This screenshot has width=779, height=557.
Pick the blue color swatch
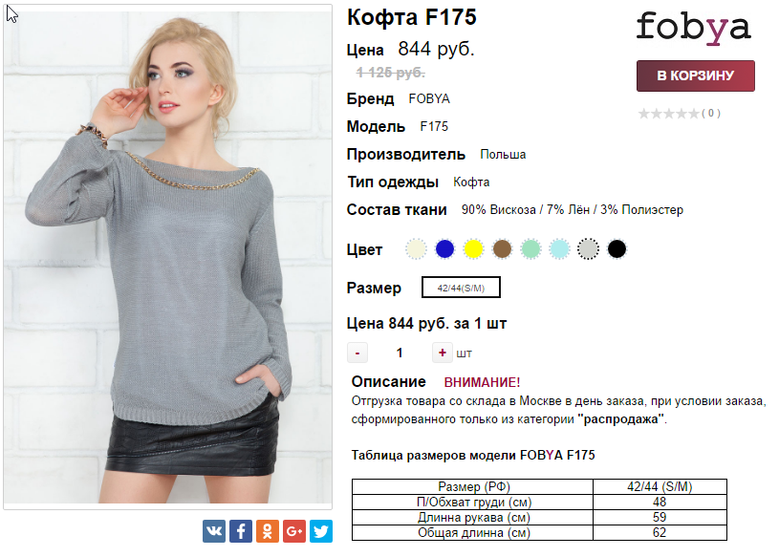coord(444,248)
